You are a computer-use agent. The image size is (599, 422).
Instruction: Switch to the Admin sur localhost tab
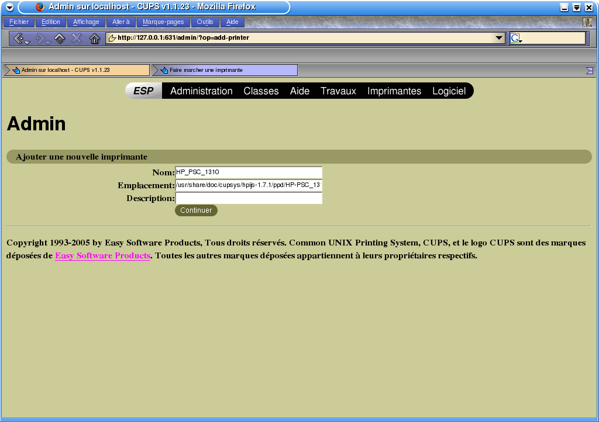pyautogui.click(x=77, y=70)
